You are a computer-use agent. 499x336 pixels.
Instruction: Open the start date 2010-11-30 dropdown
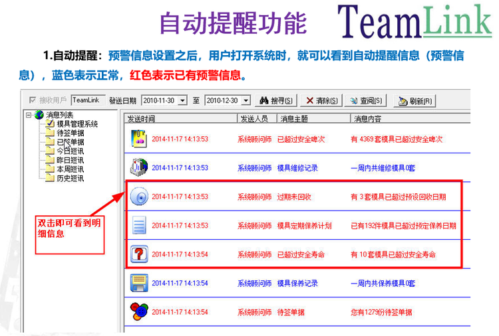pyautogui.click(x=182, y=101)
